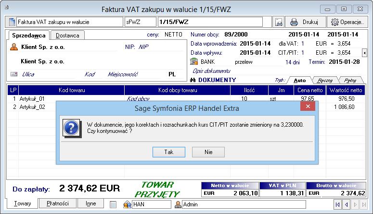
Task: Click the binoculars icon next to DOKUMENTY
Action: tap(193, 80)
